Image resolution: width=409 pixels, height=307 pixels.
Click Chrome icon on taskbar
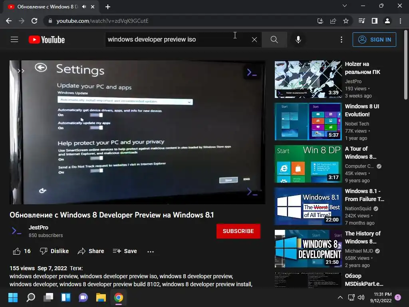(118, 297)
